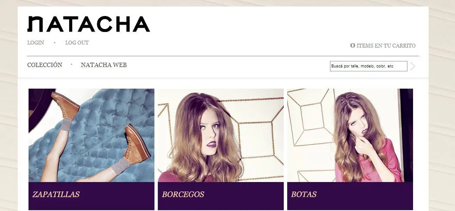The height and width of the screenshot is (211, 455).
Task: Select the ZAPATILLAS category title
Action: 56,194
